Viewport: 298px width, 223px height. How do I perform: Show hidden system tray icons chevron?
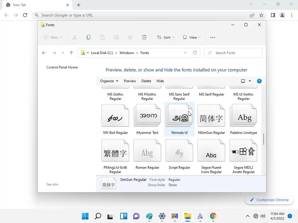click(247, 216)
